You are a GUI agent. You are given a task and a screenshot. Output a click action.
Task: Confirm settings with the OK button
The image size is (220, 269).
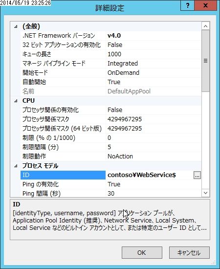(x=142, y=252)
